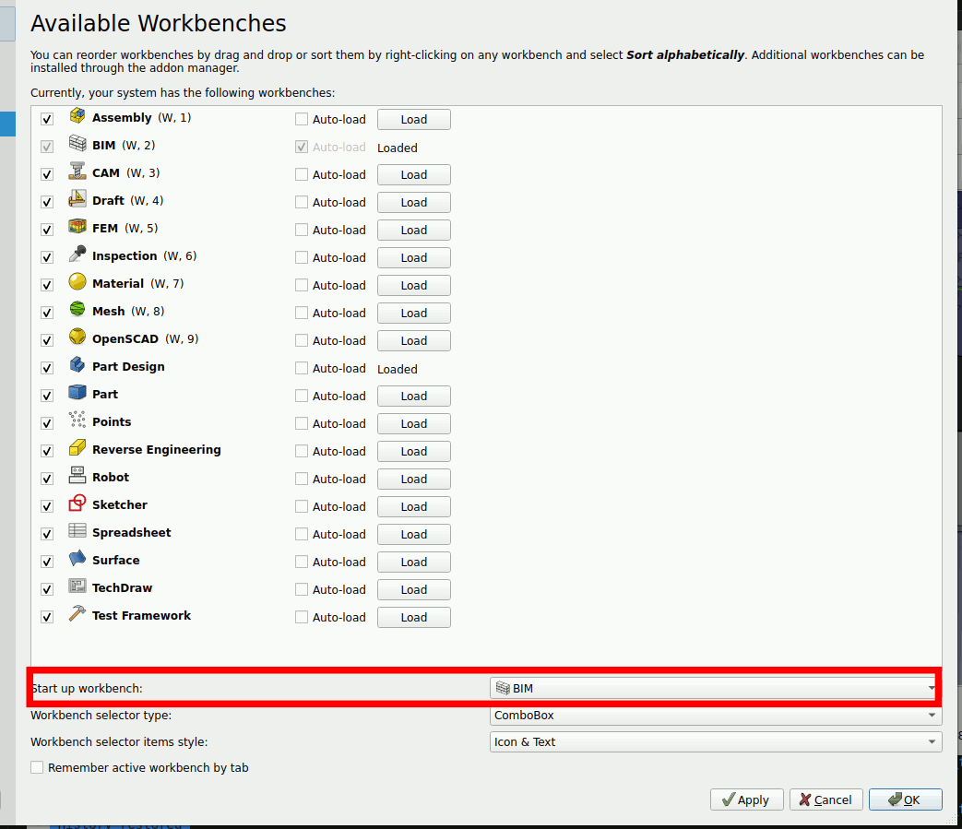The width and height of the screenshot is (962, 829).
Task: Uncheck the Spreadsheet workbench checkbox
Action: 47,534
